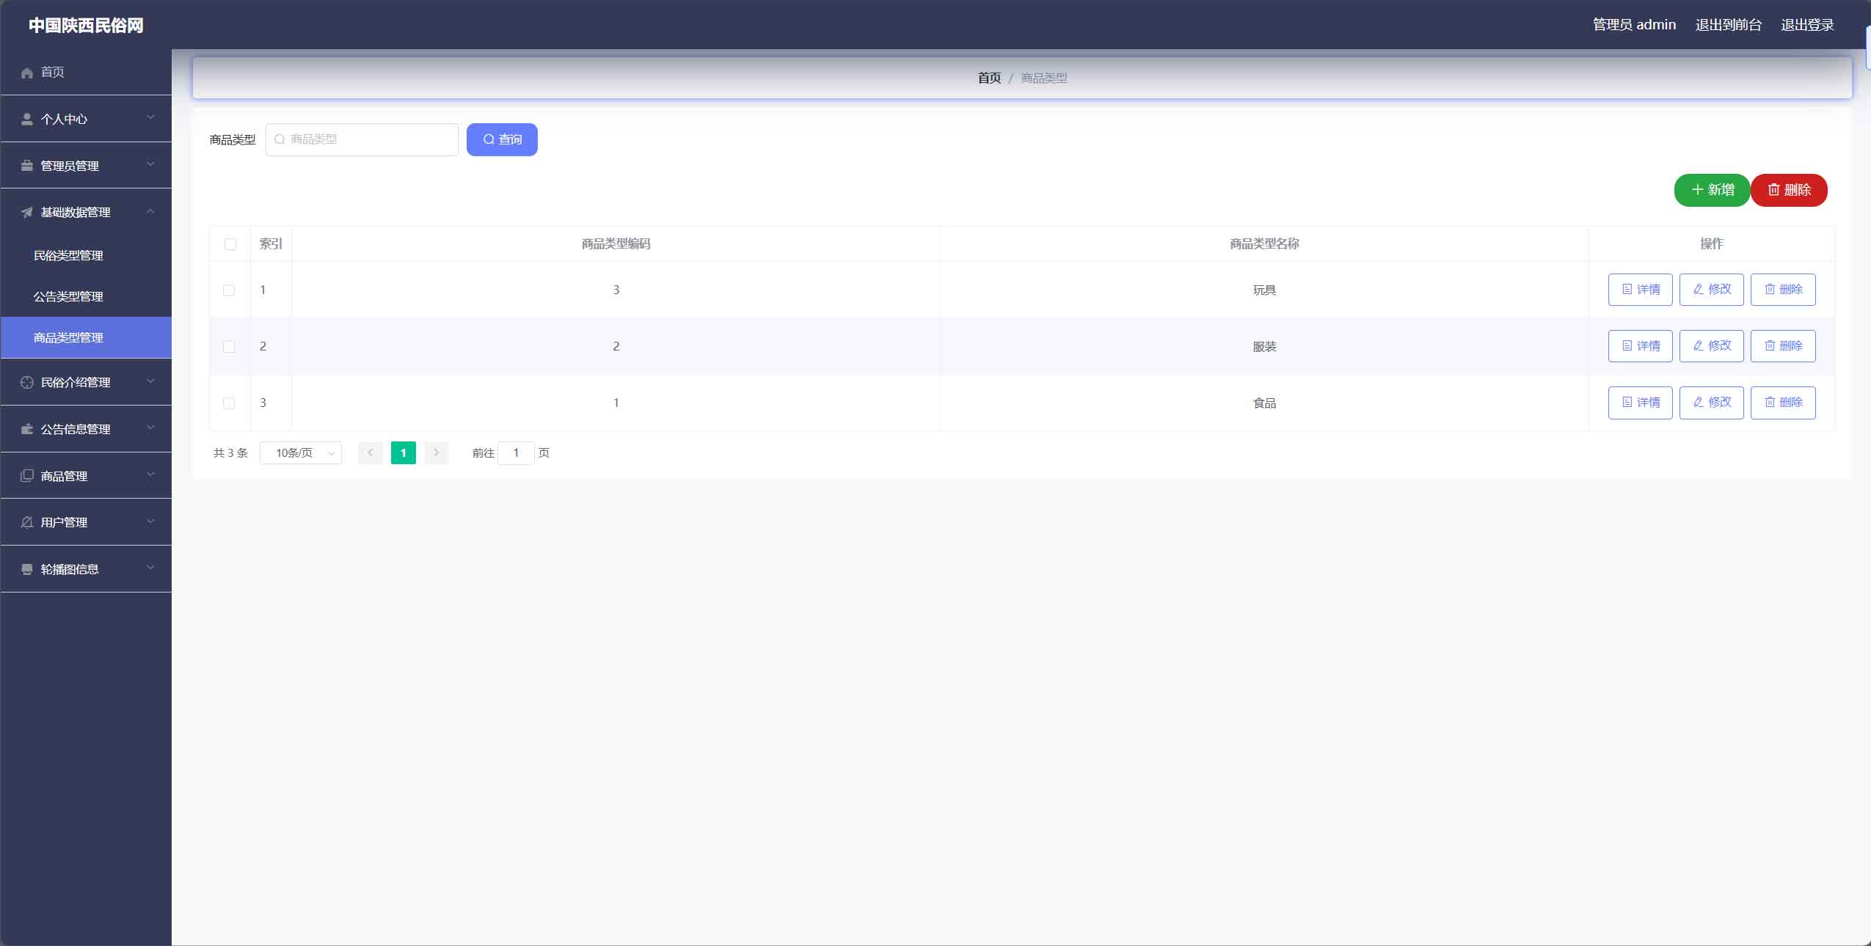Expand the 民俗介绍管理 menu chevron

[x=150, y=381]
